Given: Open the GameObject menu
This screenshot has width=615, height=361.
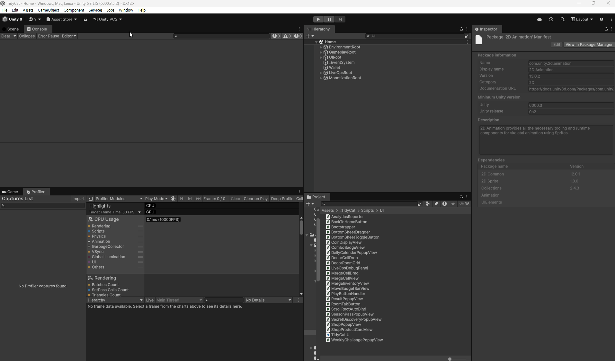Looking at the screenshot, I should [x=49, y=10].
